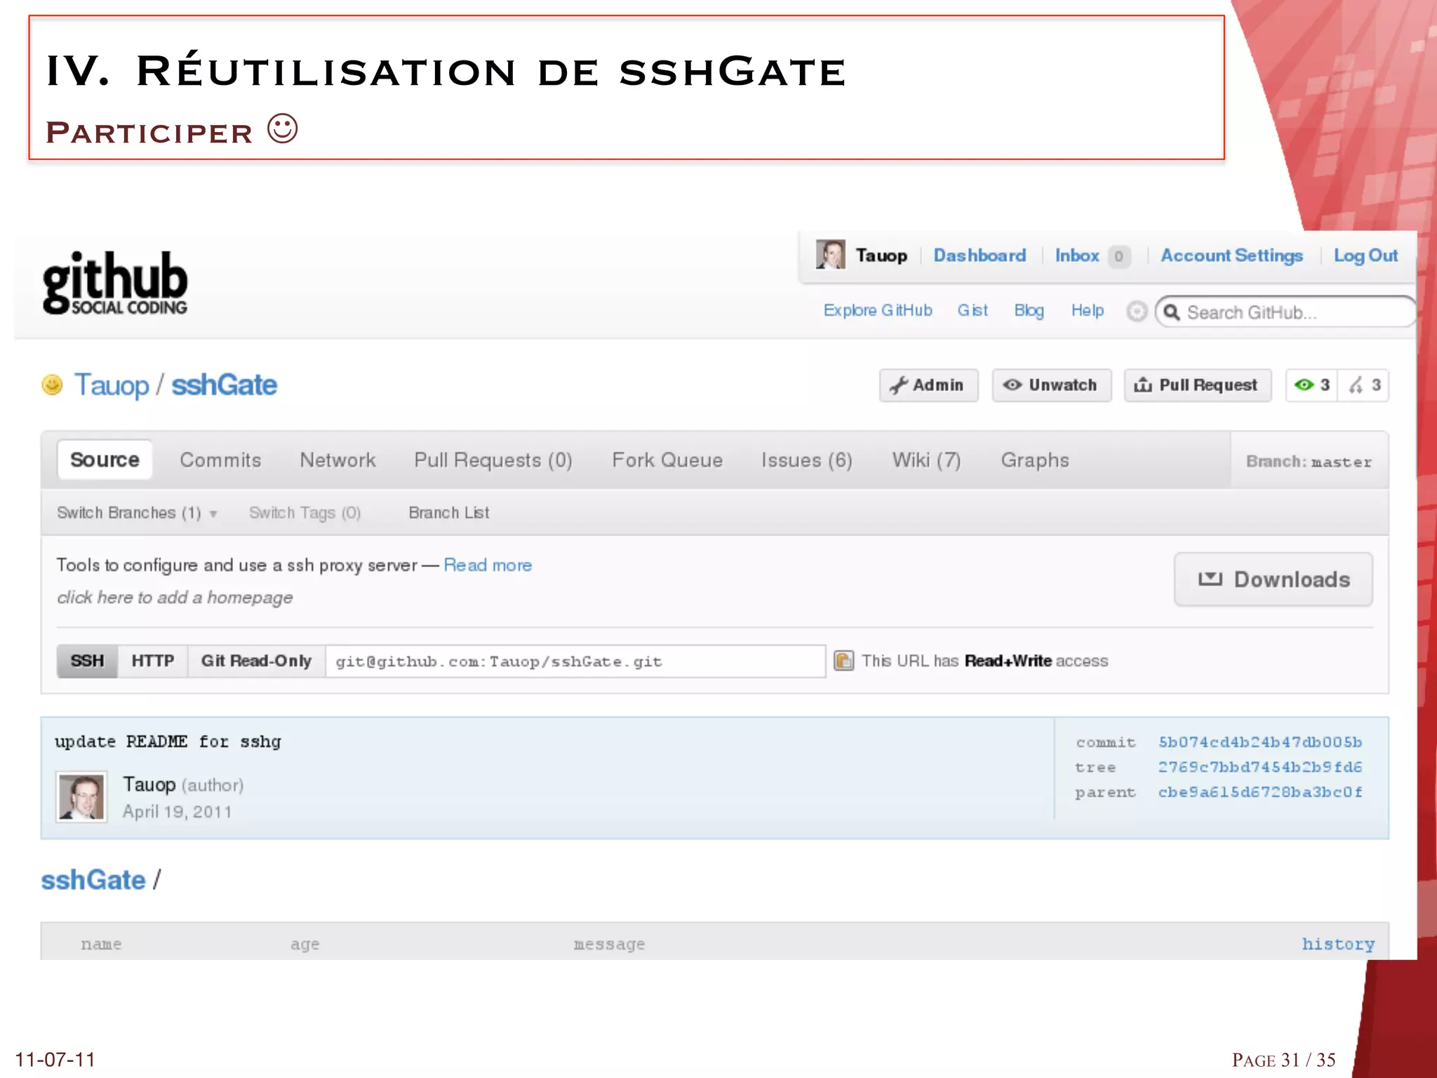Open the Inbox link
1437x1078 pixels.
(x=1077, y=255)
